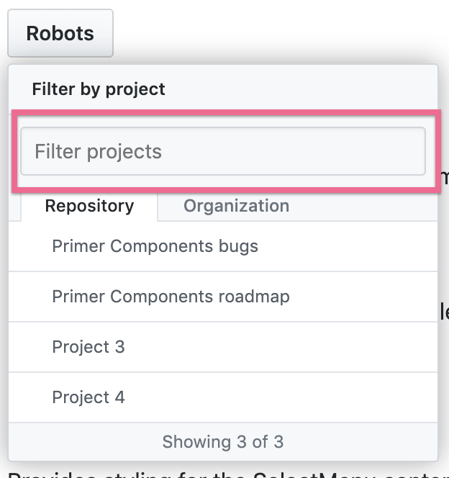
Task: Switch to the Organization tab
Action: (236, 206)
